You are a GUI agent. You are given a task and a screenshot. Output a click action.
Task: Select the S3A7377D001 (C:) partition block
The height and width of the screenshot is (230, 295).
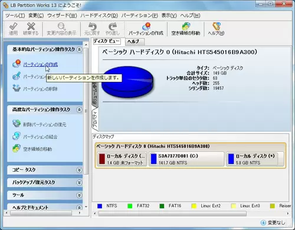click(x=186, y=159)
